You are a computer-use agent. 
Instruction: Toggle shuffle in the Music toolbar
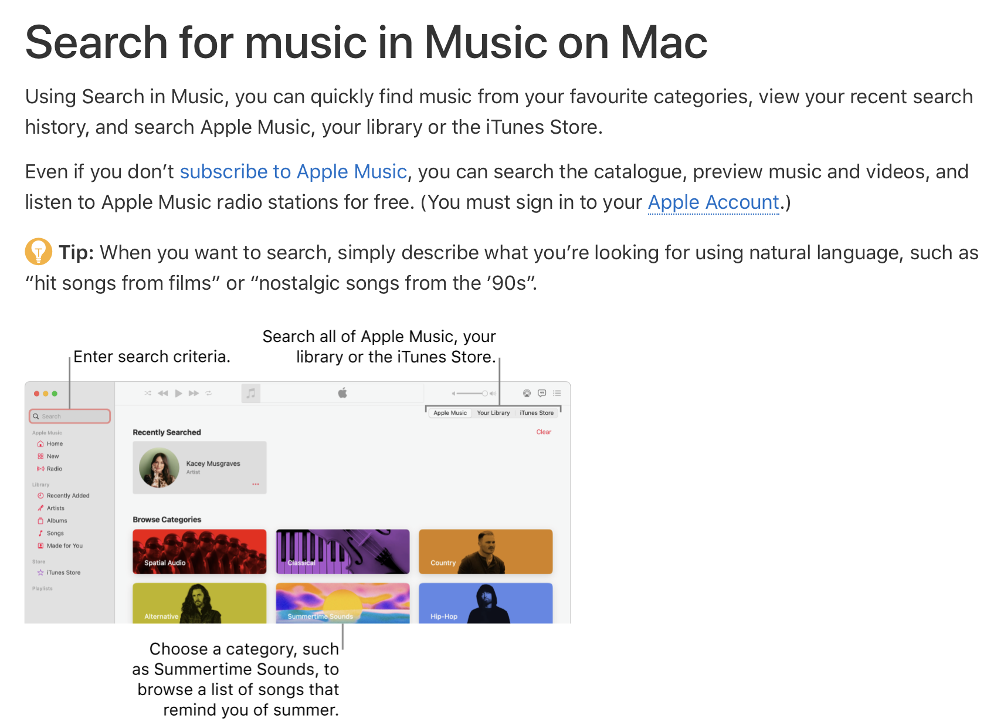148,393
